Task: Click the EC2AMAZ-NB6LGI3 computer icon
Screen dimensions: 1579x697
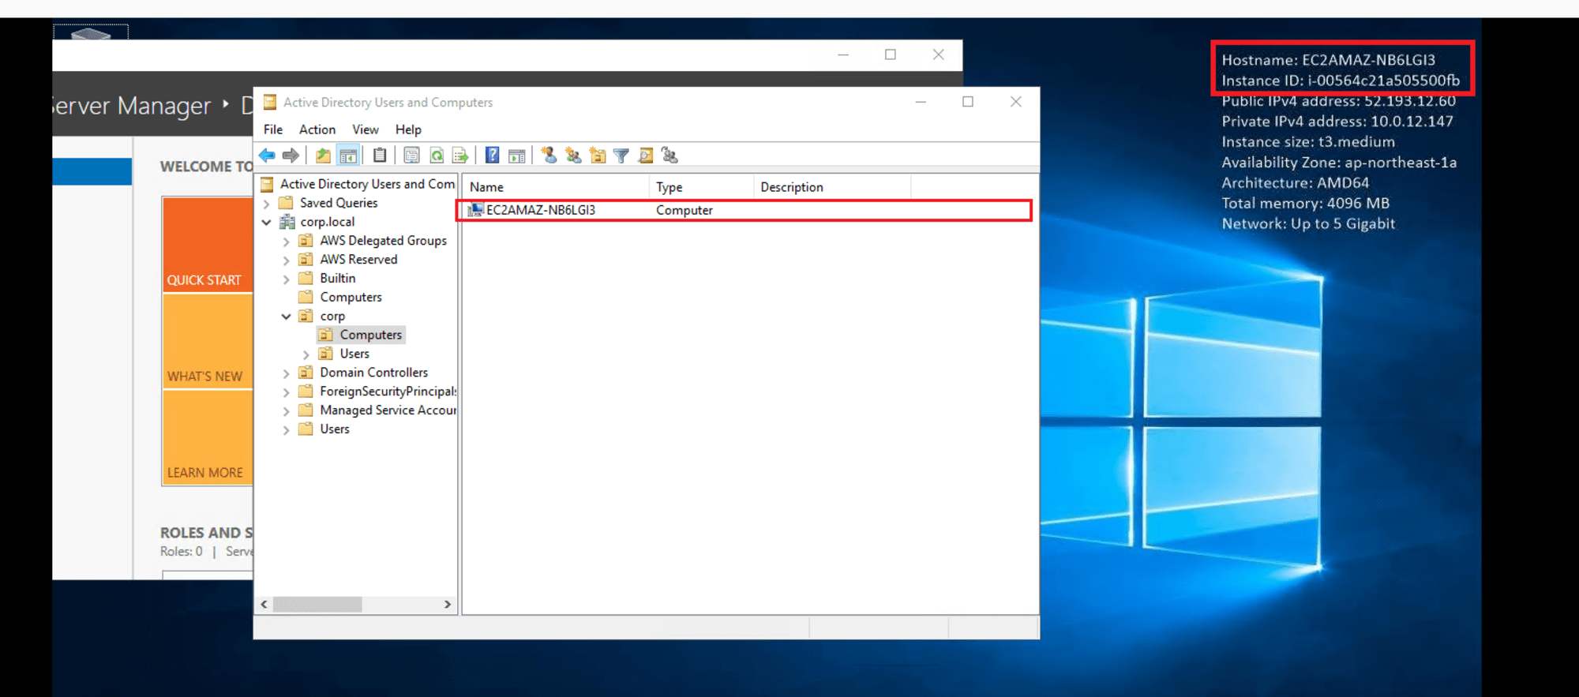Action: pos(475,210)
